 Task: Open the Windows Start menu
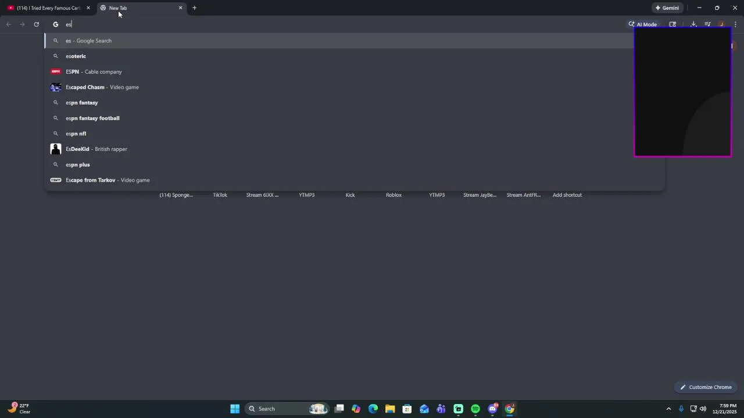(x=235, y=409)
